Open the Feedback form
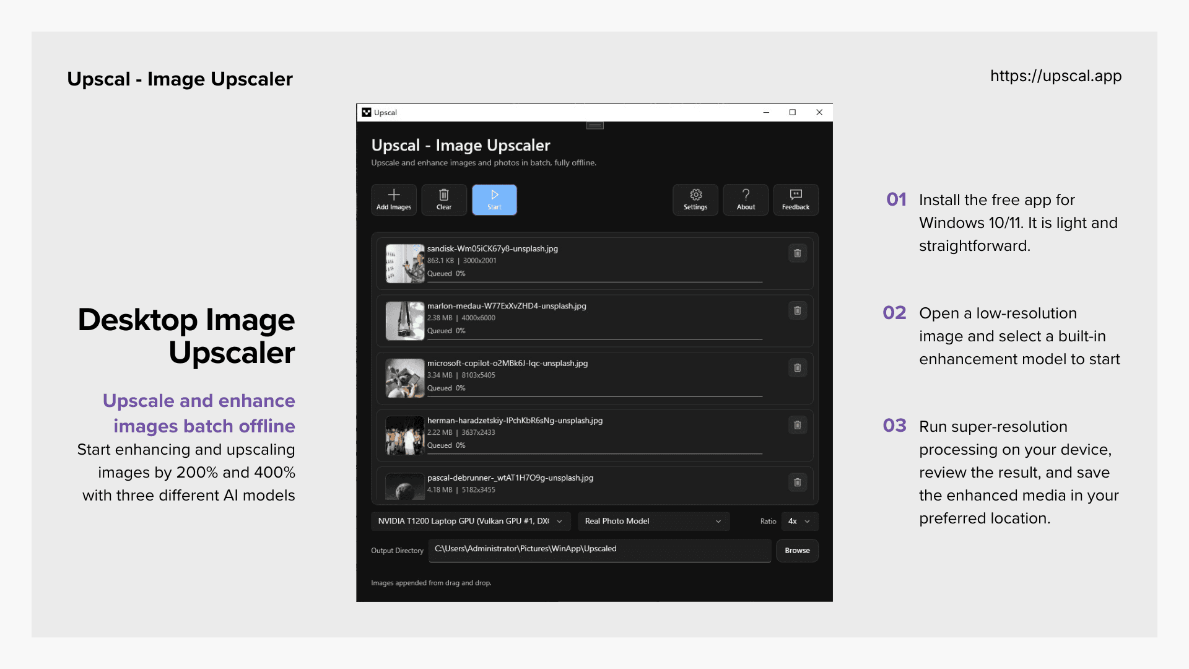 tap(796, 199)
